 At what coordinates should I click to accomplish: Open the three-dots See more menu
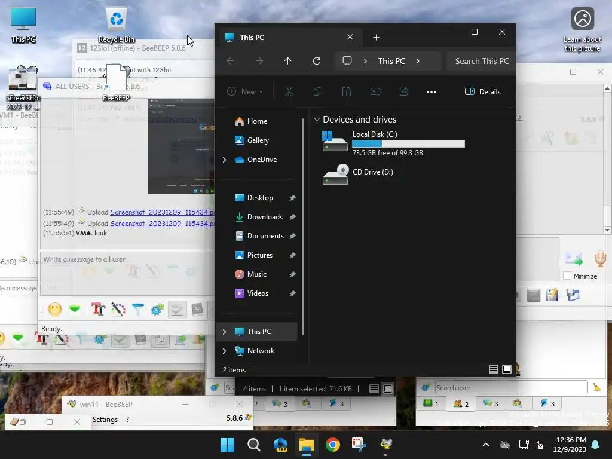pos(432,91)
